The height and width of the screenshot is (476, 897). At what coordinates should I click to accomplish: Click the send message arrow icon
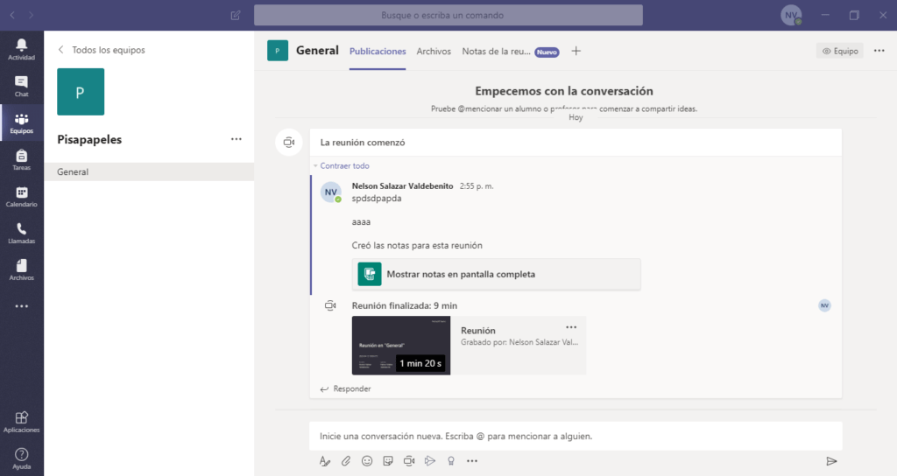click(x=831, y=461)
